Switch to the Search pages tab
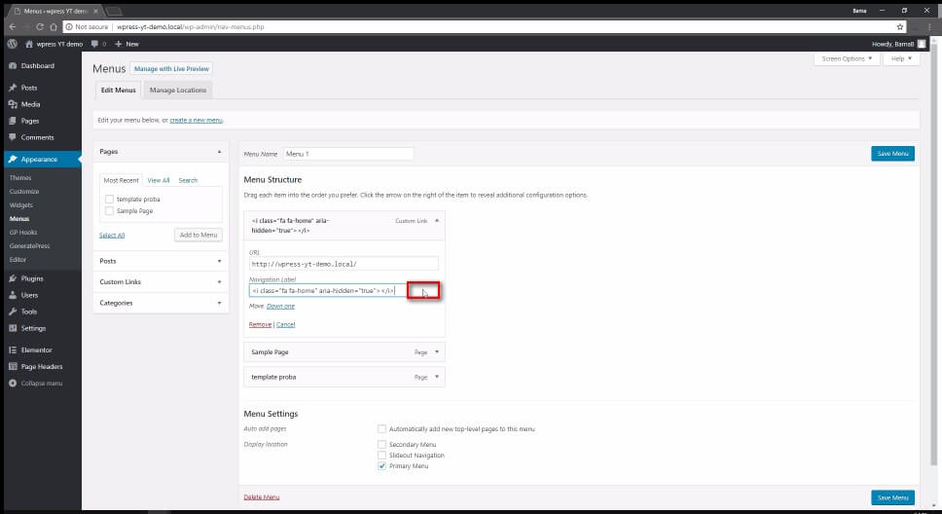The height and width of the screenshot is (514, 942). [188, 180]
